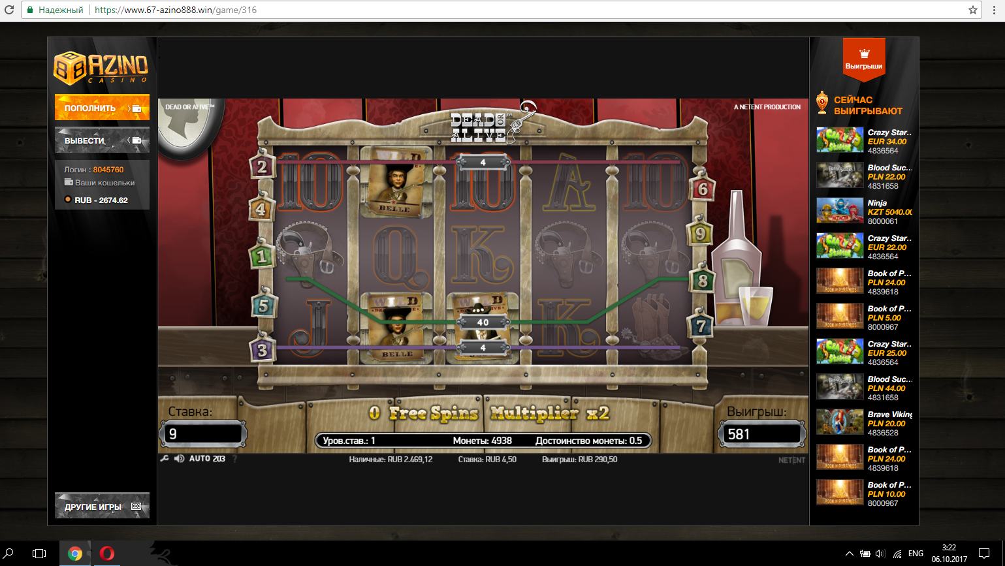Click the Ставка bet amount field
This screenshot has height=566, width=1005.
click(x=203, y=434)
